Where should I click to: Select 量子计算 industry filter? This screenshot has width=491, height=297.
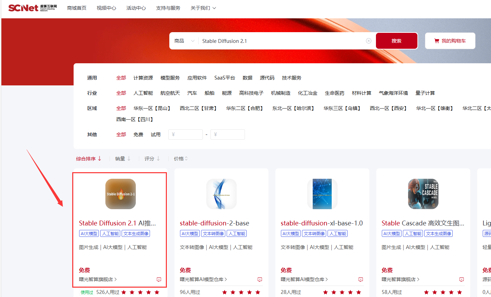point(425,93)
